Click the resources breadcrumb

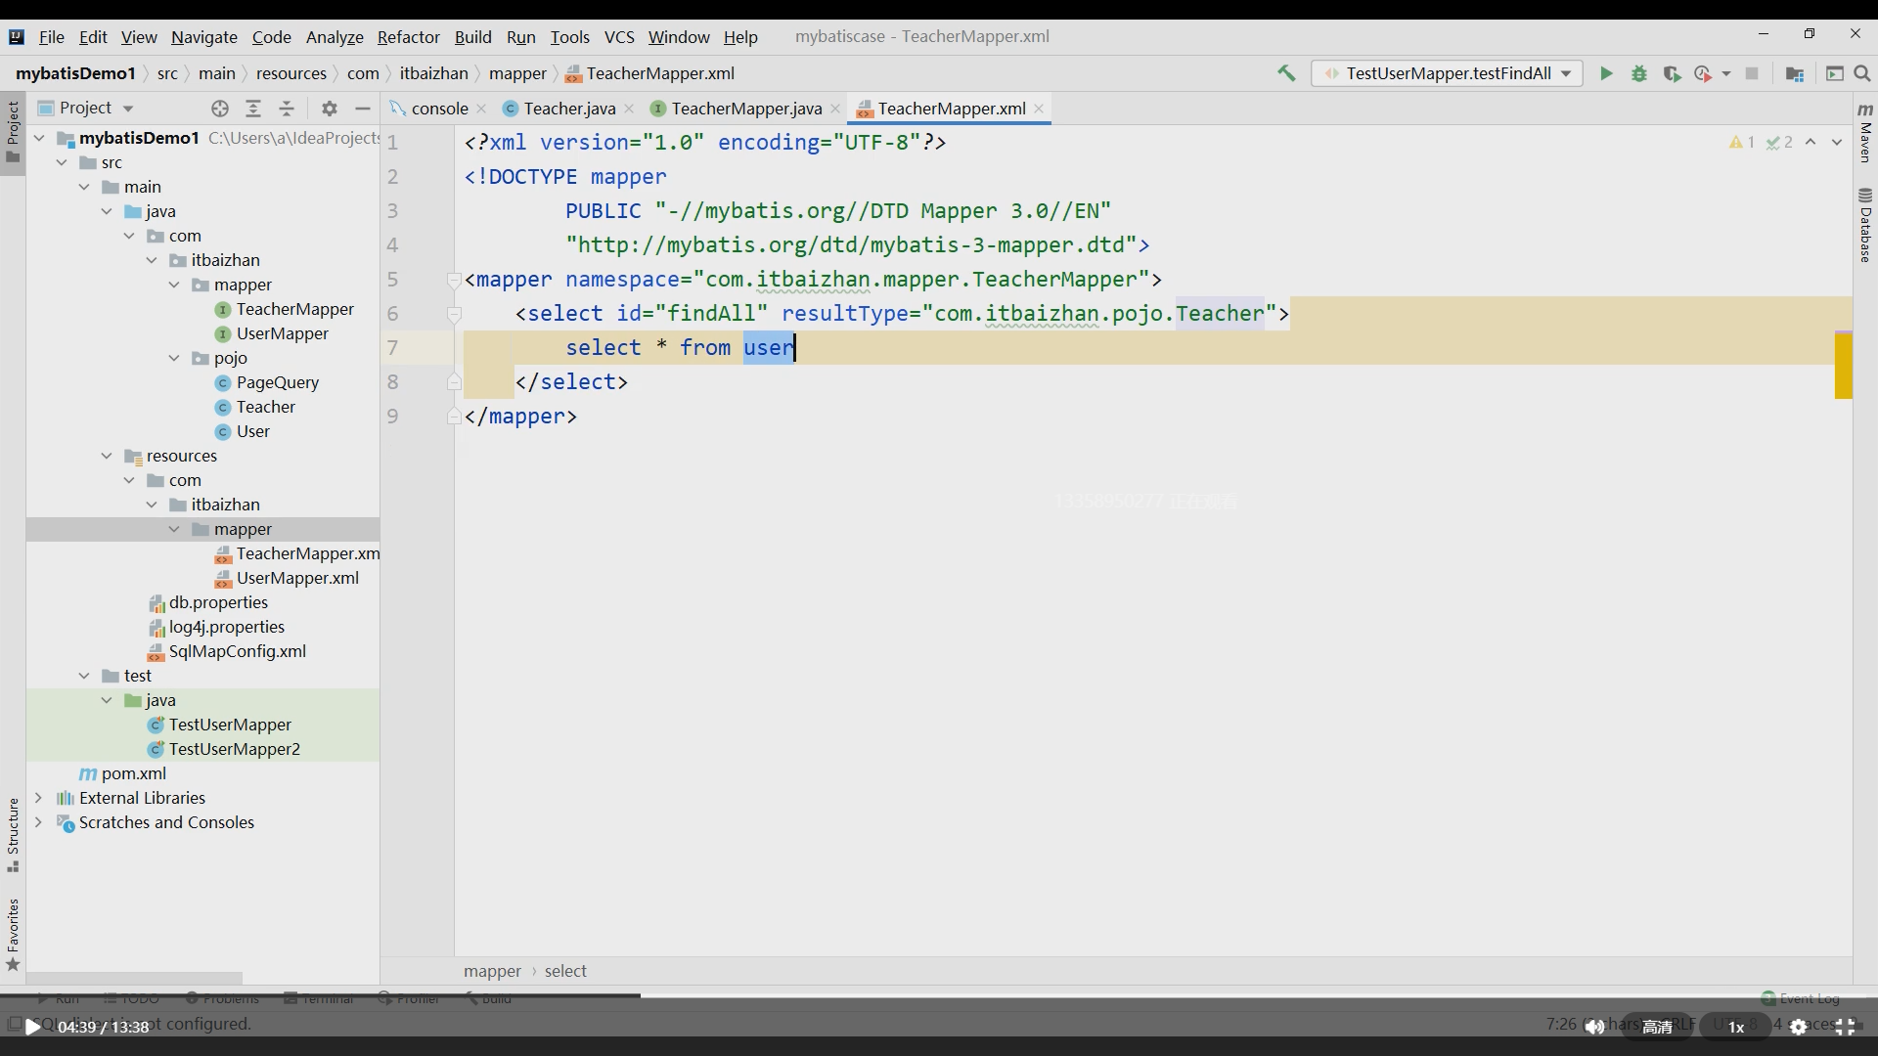(291, 73)
